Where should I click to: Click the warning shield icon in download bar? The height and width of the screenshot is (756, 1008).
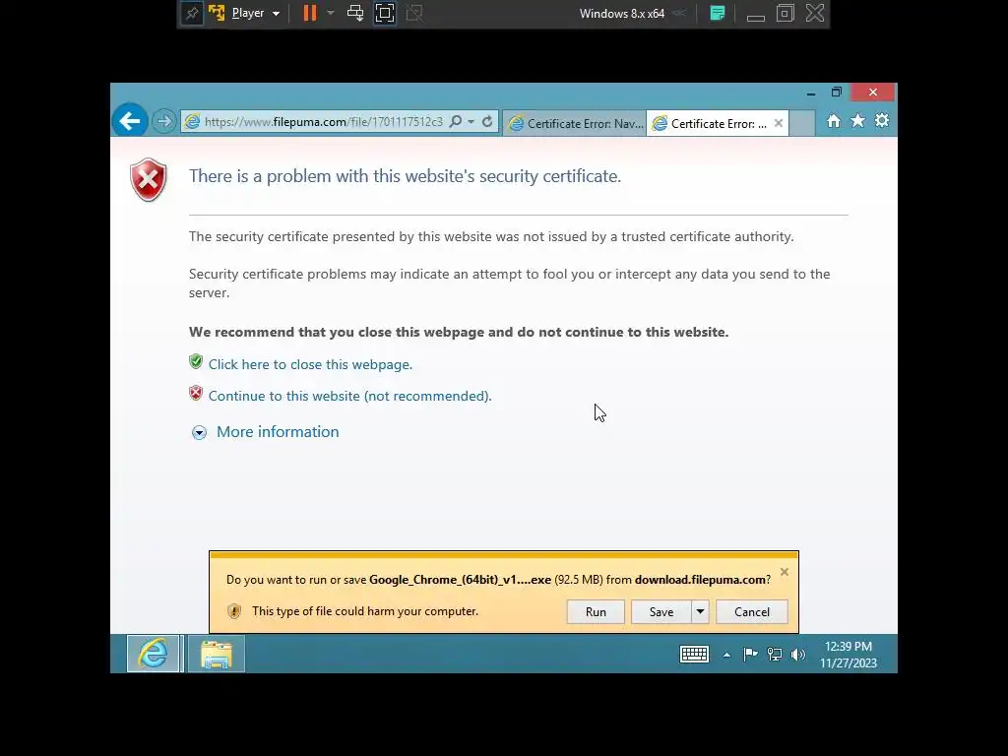pyautogui.click(x=234, y=611)
